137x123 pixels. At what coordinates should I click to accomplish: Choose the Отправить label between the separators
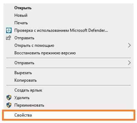[x=24, y=63]
